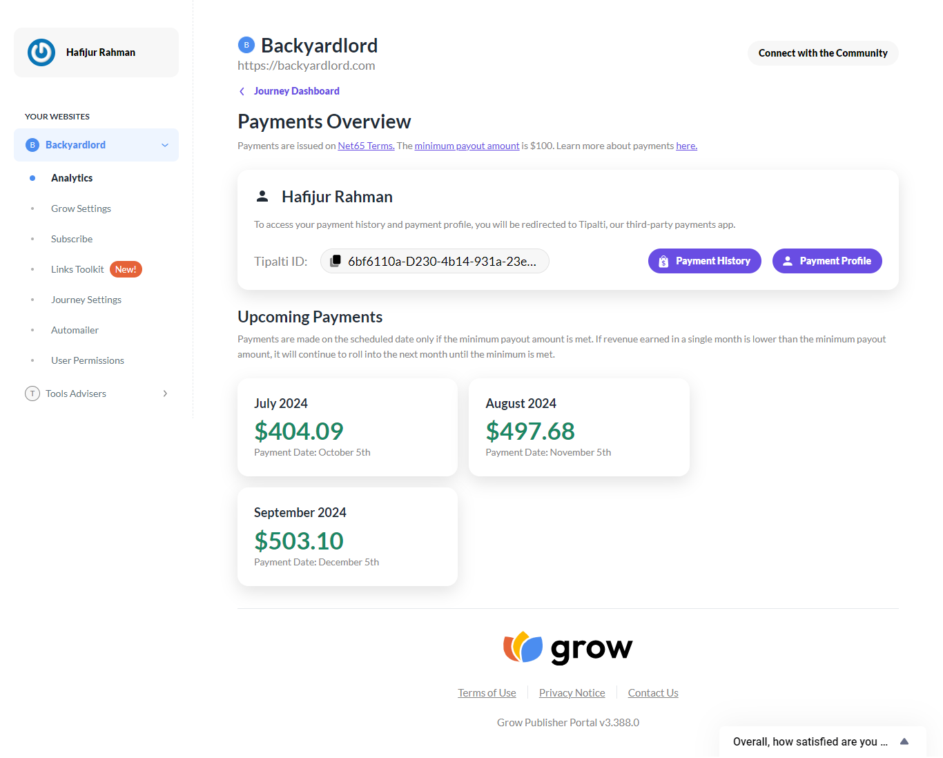
Task: Copy the Tipalti ID with copy icon
Action: [x=336, y=261]
